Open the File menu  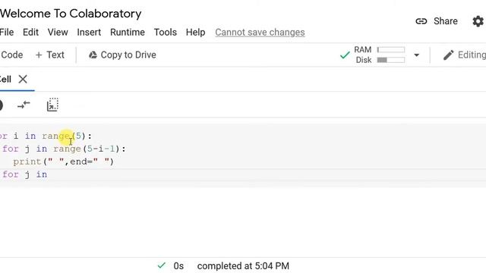click(x=7, y=32)
